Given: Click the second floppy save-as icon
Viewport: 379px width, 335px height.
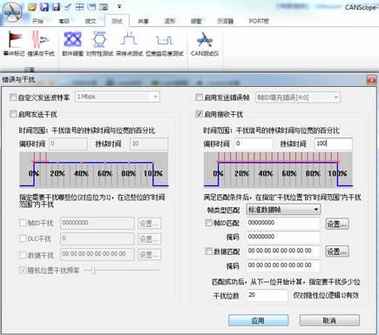Looking at the screenshot, I should pyautogui.click(x=56, y=7).
